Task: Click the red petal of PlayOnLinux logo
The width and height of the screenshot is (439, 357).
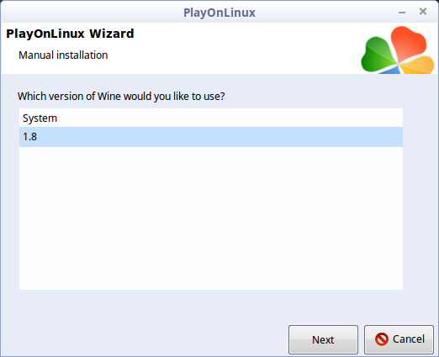Action: point(408,43)
